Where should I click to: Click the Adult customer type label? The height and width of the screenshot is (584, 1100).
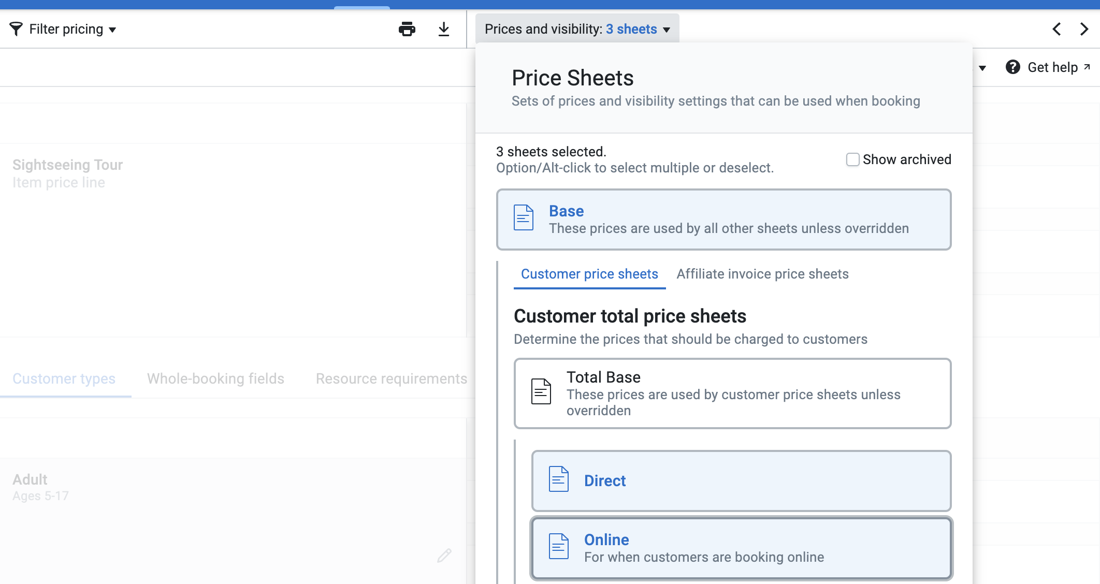(x=30, y=479)
